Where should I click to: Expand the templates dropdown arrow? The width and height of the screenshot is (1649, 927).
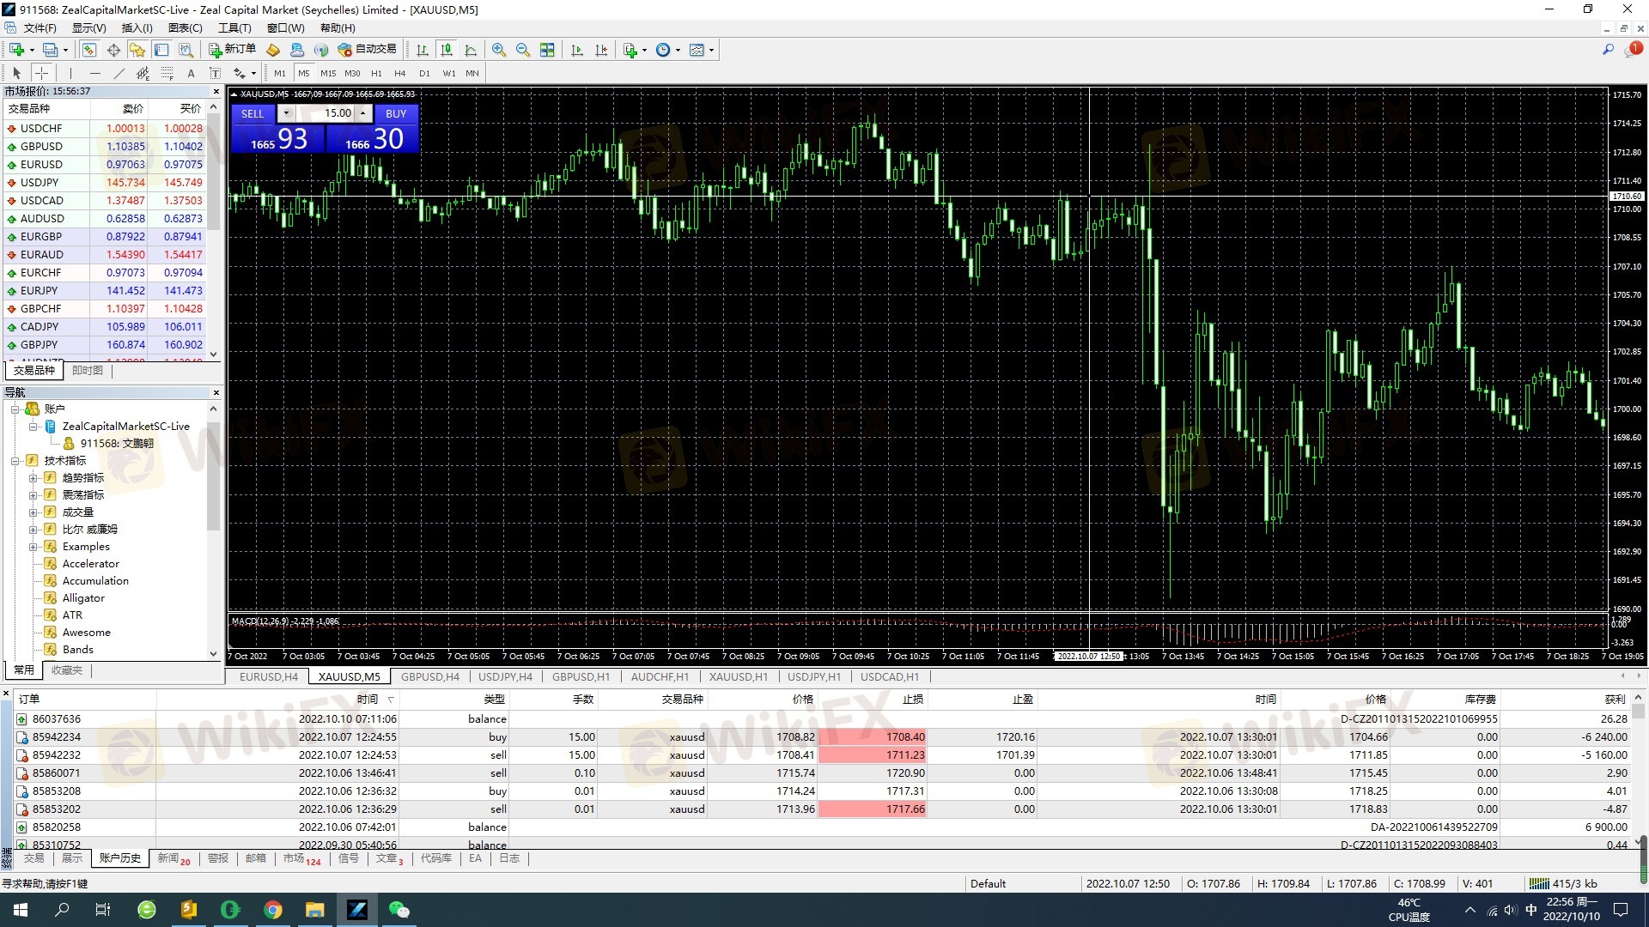pyautogui.click(x=711, y=50)
